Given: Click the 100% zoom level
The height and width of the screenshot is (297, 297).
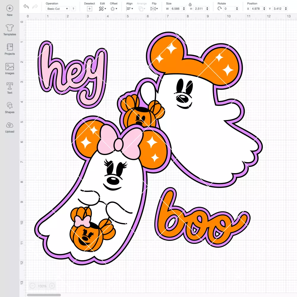Looking at the screenshot, I should tap(42, 286).
